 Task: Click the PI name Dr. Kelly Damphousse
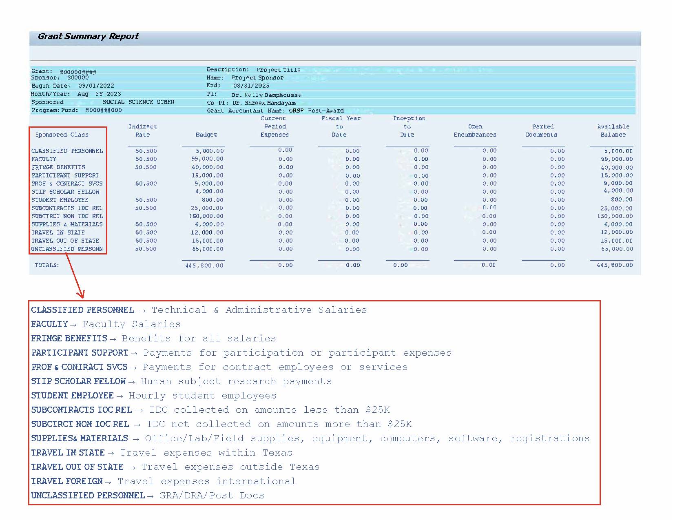(x=266, y=95)
